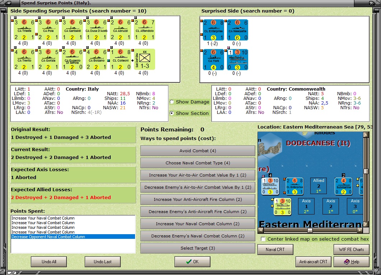
Task: Click the map vertical scrollbar thumb
Action: pos(366,171)
